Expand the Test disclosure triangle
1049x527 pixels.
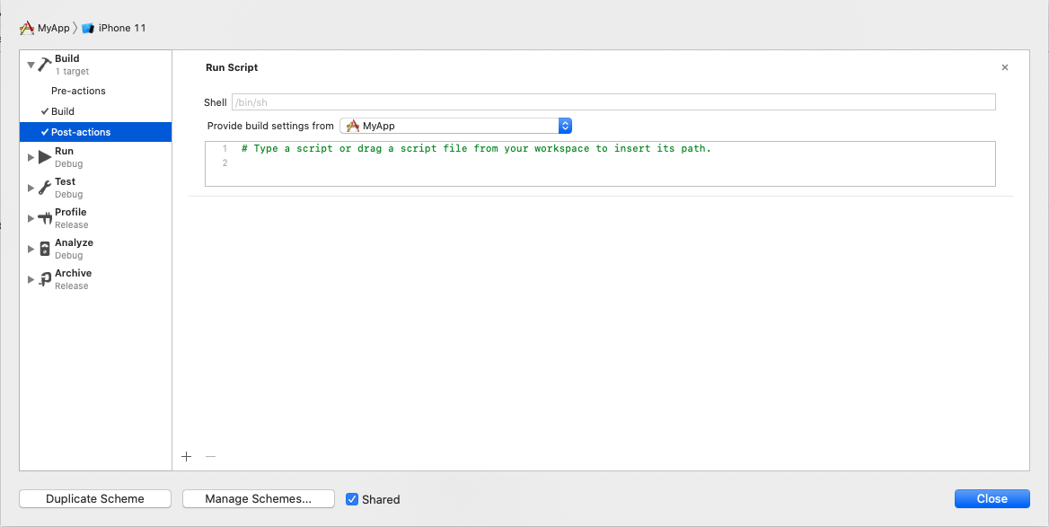point(31,188)
